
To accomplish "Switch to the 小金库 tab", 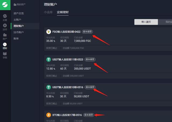I will pos(48,12).
